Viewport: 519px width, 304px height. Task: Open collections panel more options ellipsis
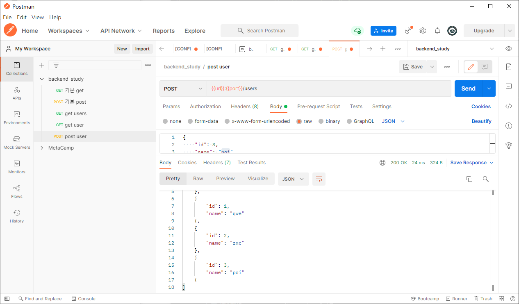click(148, 65)
